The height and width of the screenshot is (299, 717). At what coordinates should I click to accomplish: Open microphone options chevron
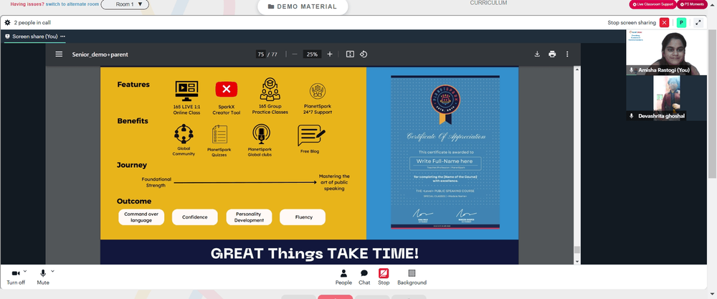click(x=52, y=270)
